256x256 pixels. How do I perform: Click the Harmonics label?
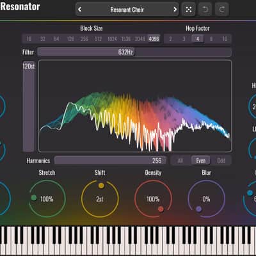[38, 161]
